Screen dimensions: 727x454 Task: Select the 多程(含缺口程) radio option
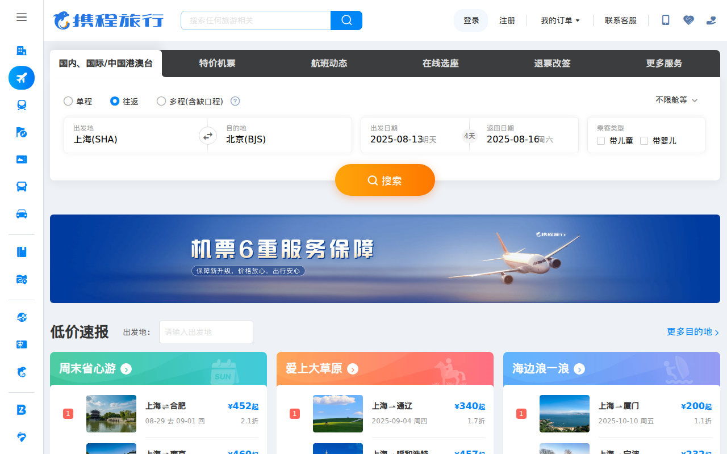161,101
